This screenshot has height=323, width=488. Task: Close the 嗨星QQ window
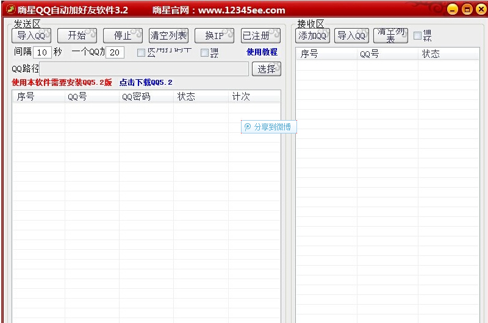click(x=481, y=9)
